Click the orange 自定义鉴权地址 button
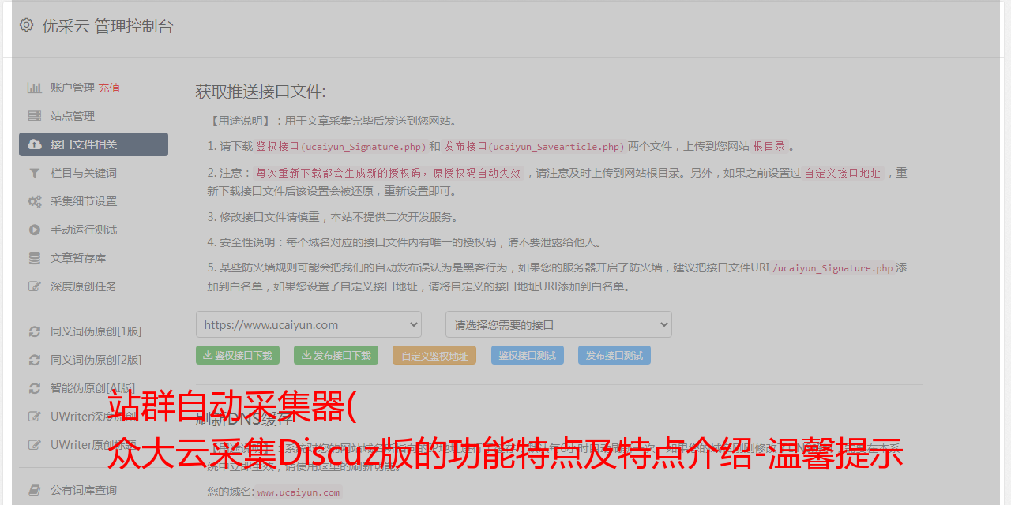The width and height of the screenshot is (1011, 505). (434, 355)
